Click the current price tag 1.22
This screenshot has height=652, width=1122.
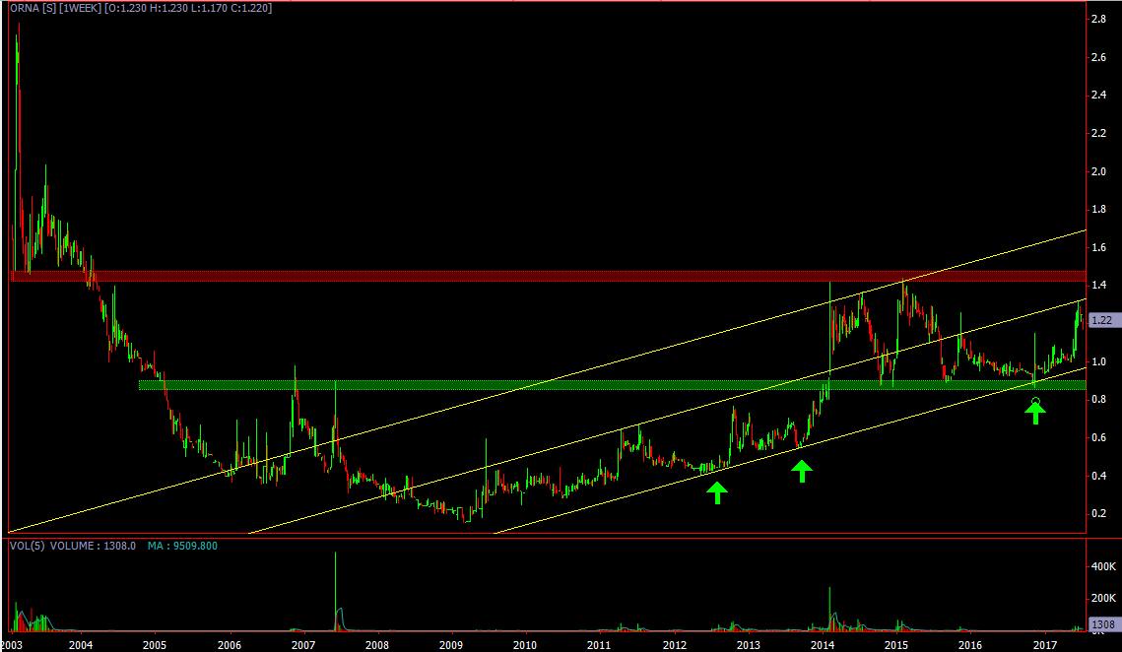pos(1102,321)
